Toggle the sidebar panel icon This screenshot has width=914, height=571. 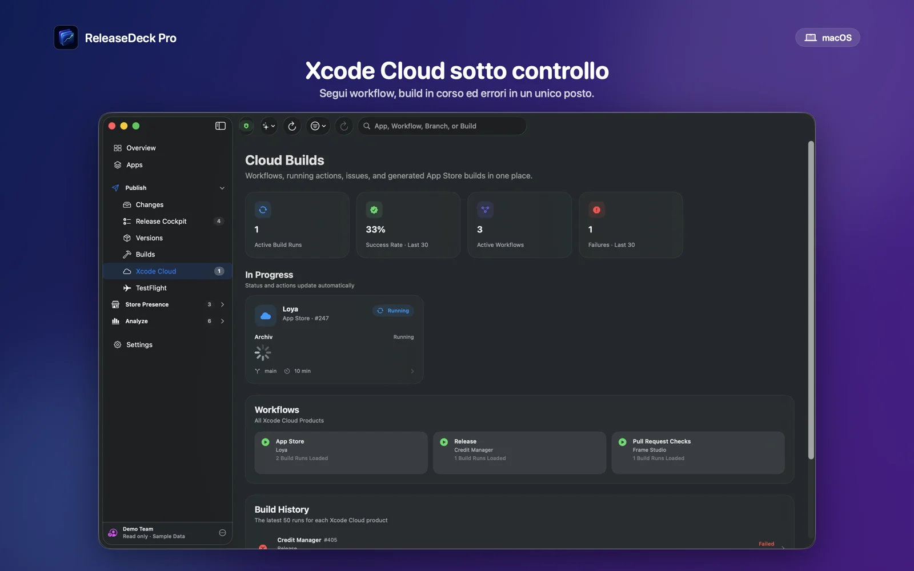click(221, 126)
